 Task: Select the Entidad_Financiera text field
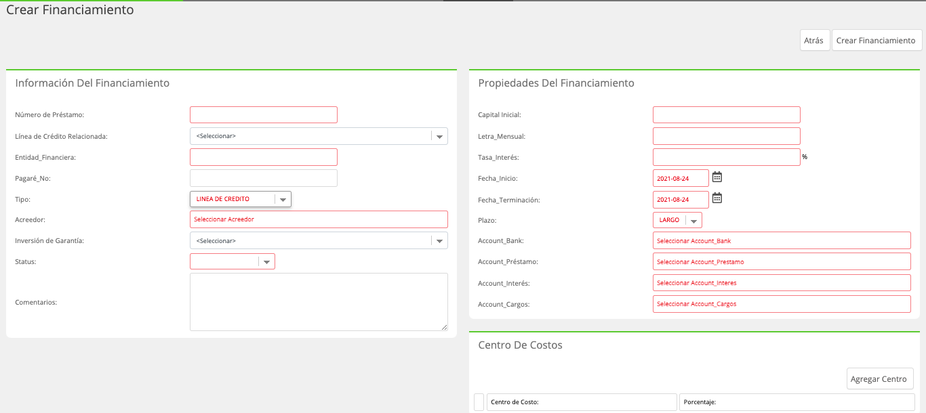point(264,157)
